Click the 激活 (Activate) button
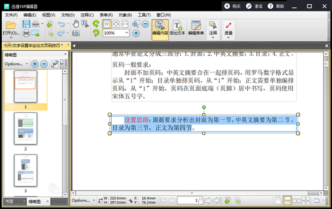 coord(255,6)
